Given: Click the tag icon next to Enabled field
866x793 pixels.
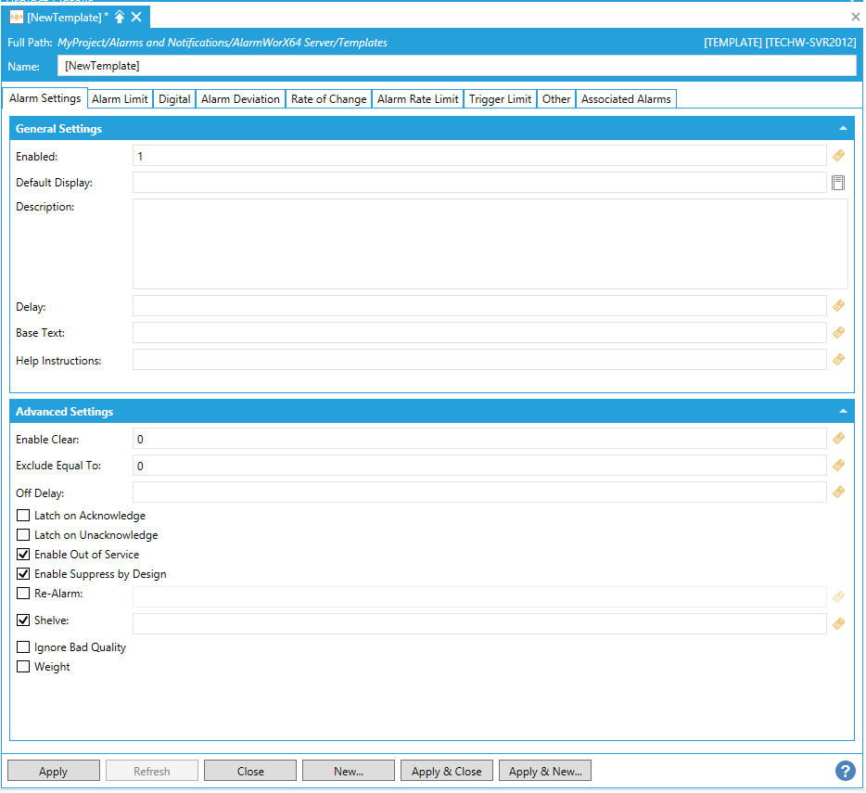Looking at the screenshot, I should pyautogui.click(x=838, y=156).
